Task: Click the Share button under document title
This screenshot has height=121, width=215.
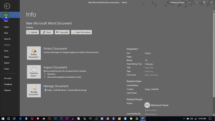Action: coord(47,32)
